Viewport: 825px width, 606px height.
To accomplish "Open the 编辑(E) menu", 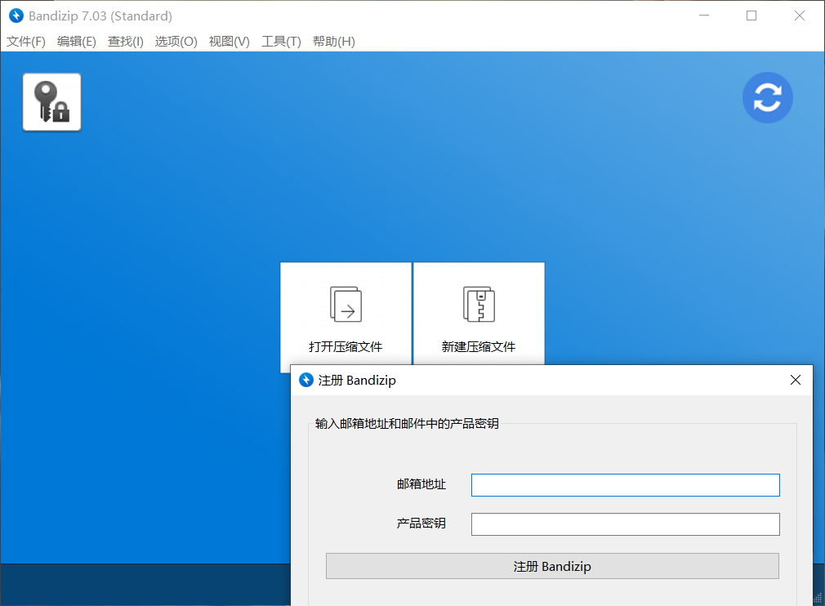I will pos(76,41).
